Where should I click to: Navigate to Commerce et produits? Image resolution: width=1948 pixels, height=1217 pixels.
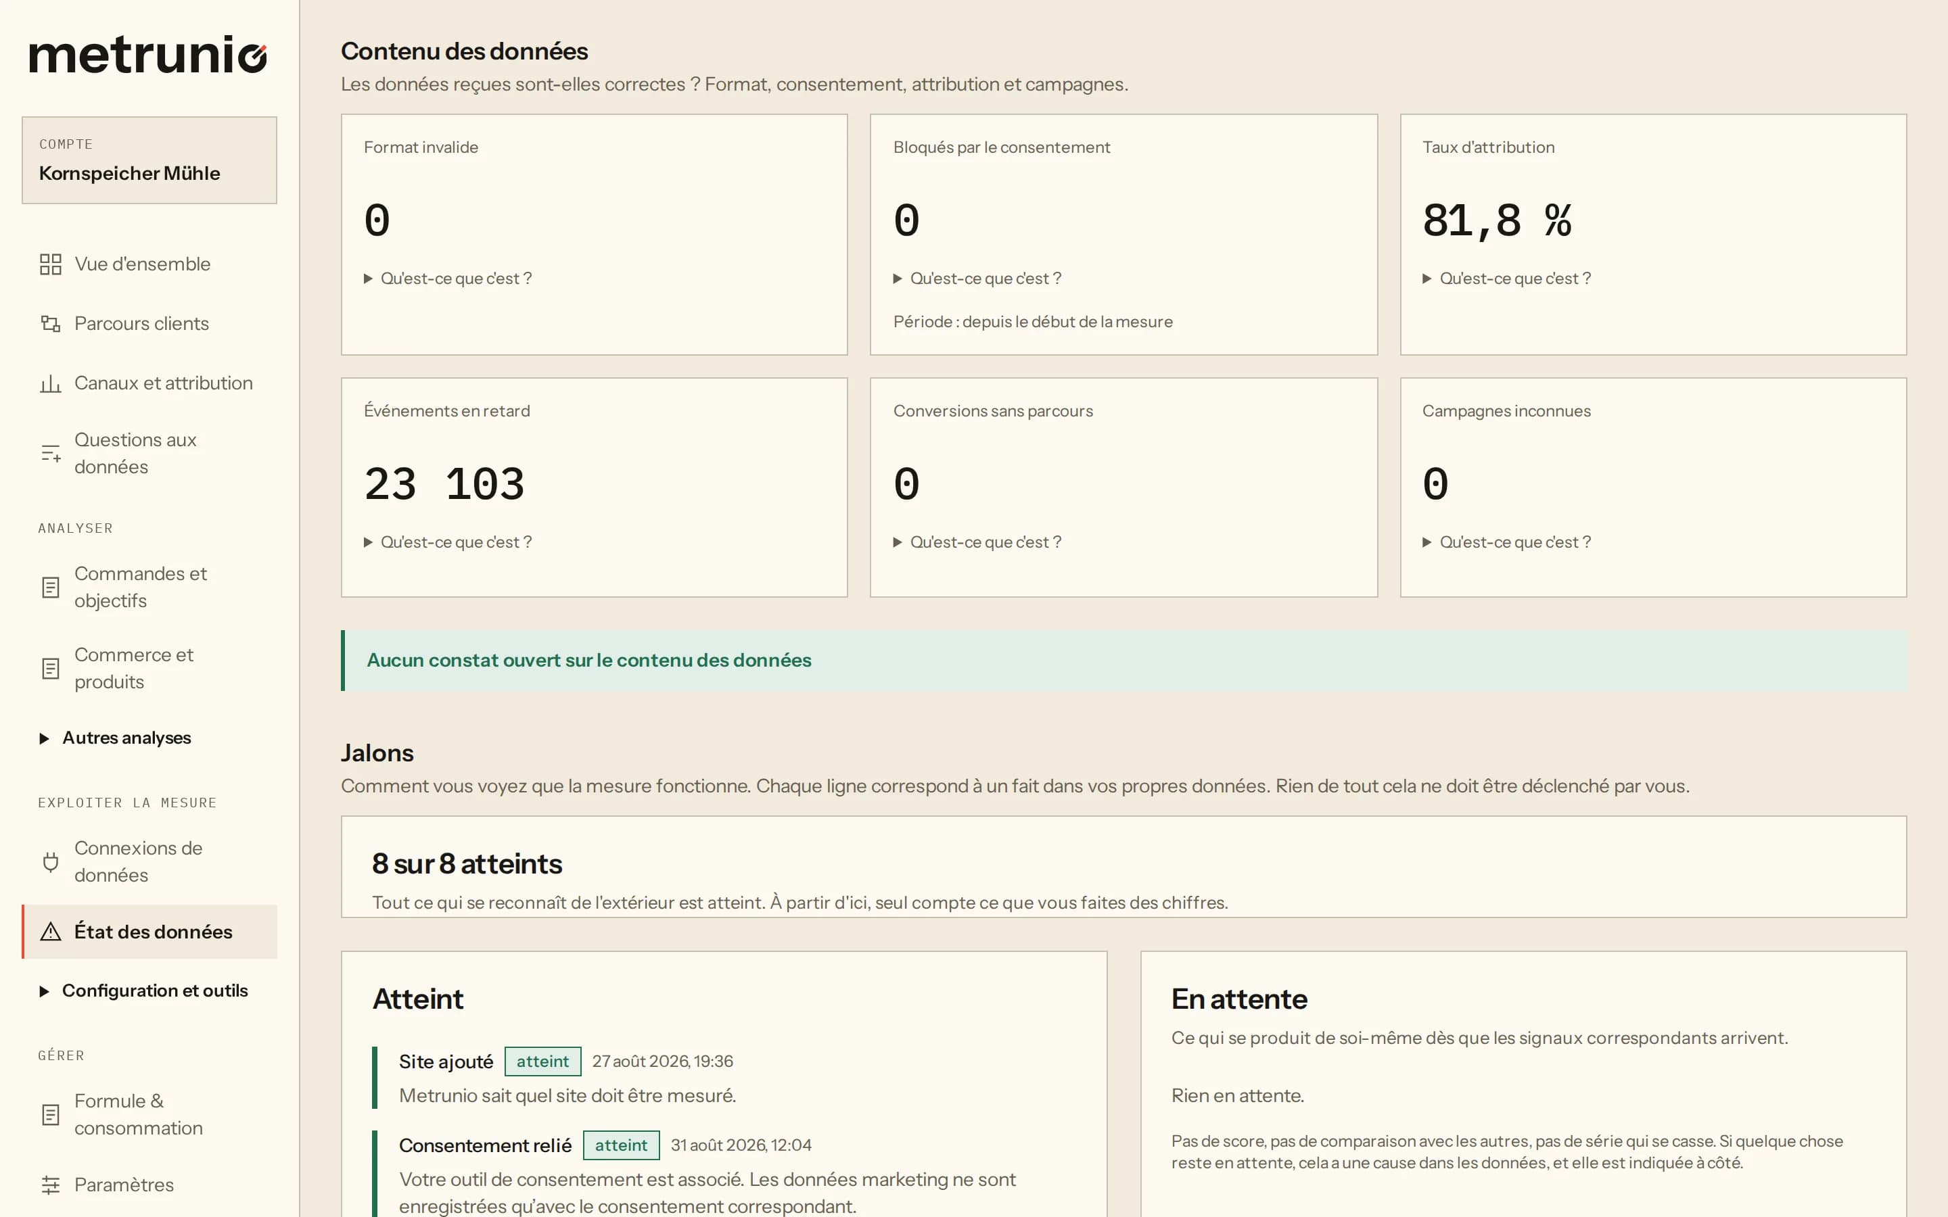(149, 668)
